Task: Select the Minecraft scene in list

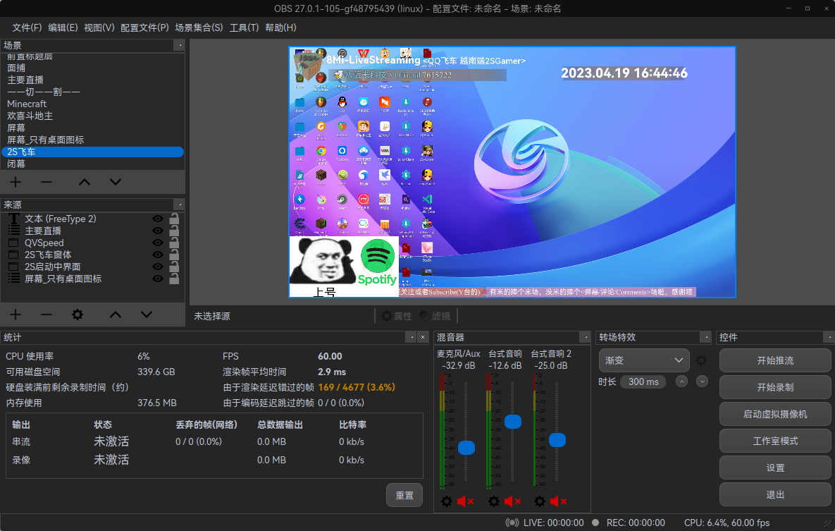Action: 27,104
